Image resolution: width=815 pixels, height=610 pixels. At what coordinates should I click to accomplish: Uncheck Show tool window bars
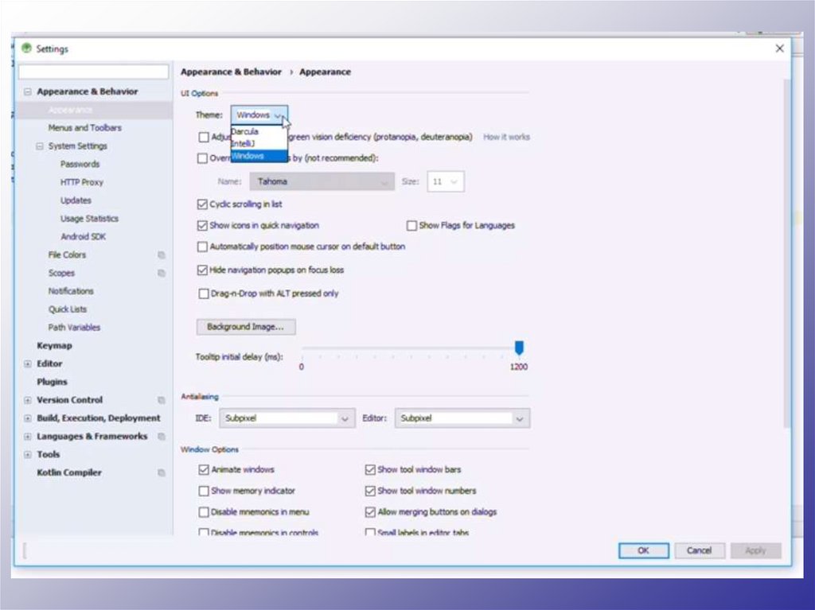pyautogui.click(x=370, y=470)
